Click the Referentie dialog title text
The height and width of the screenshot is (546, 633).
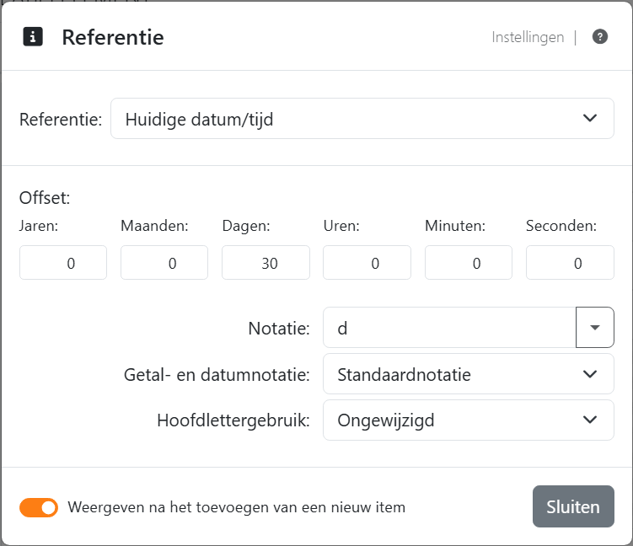click(x=113, y=38)
